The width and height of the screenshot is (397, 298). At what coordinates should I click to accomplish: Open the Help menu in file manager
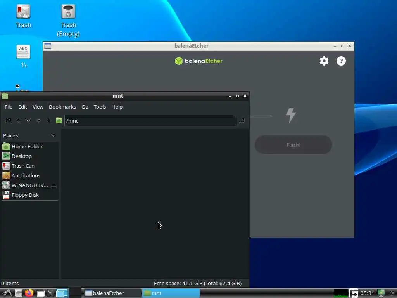117,107
